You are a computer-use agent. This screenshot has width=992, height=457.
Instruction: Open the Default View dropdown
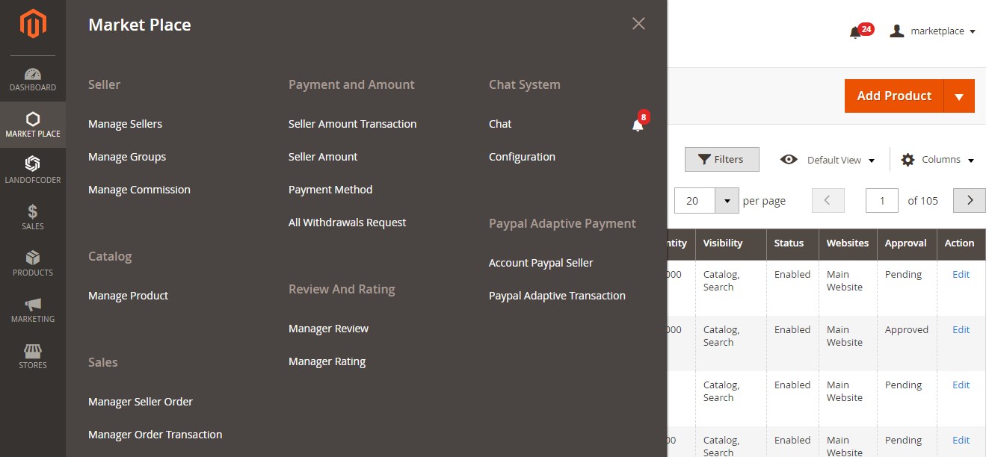[828, 160]
